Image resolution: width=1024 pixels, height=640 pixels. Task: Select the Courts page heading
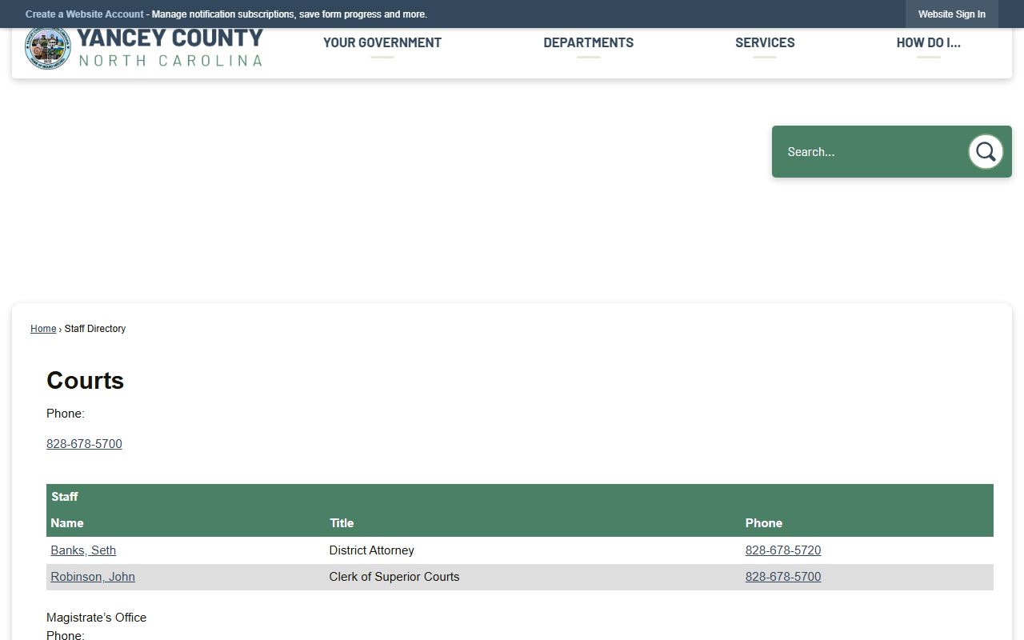pyautogui.click(x=85, y=380)
